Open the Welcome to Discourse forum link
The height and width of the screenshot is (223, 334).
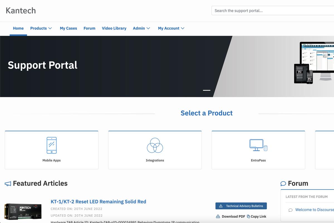pyautogui.click(x=315, y=210)
